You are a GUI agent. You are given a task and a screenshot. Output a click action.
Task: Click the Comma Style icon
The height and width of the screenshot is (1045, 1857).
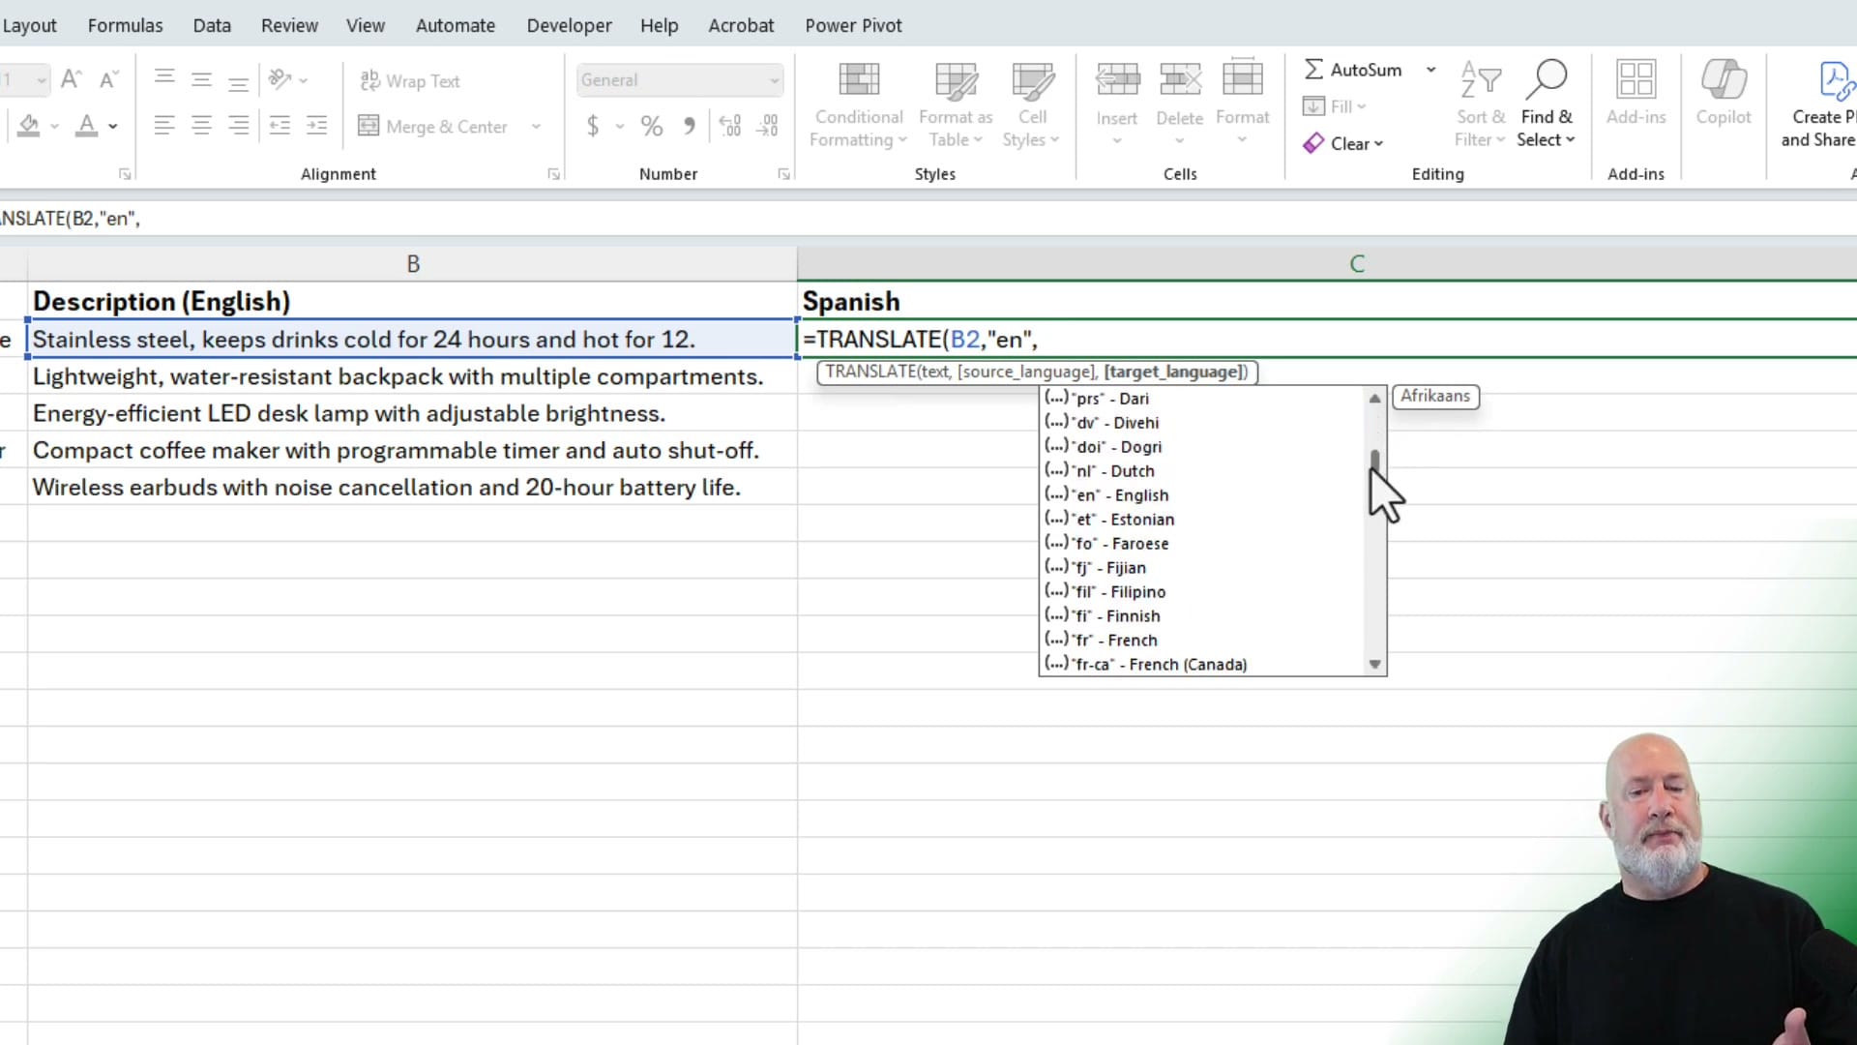click(689, 126)
